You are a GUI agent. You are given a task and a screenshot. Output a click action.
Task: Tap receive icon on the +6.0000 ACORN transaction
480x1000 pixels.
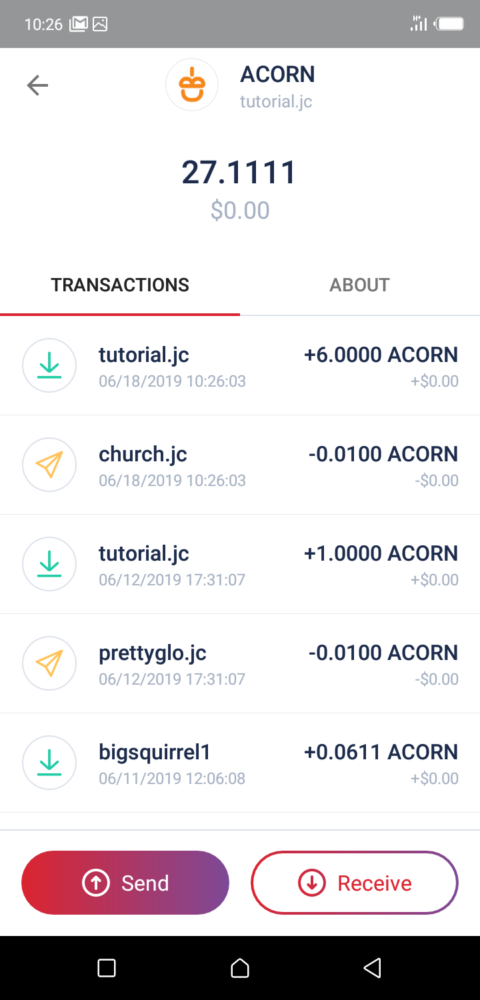click(49, 365)
